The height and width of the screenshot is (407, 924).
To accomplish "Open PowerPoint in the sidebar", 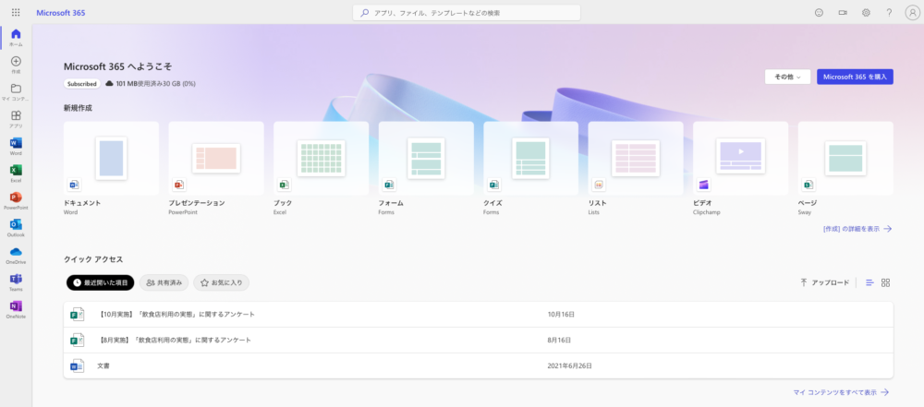I will [x=16, y=198].
